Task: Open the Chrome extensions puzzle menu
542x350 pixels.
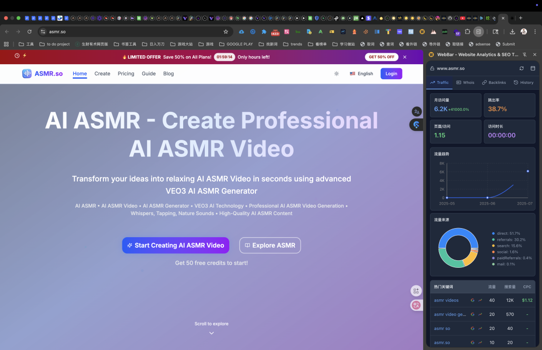Action: pos(467,32)
